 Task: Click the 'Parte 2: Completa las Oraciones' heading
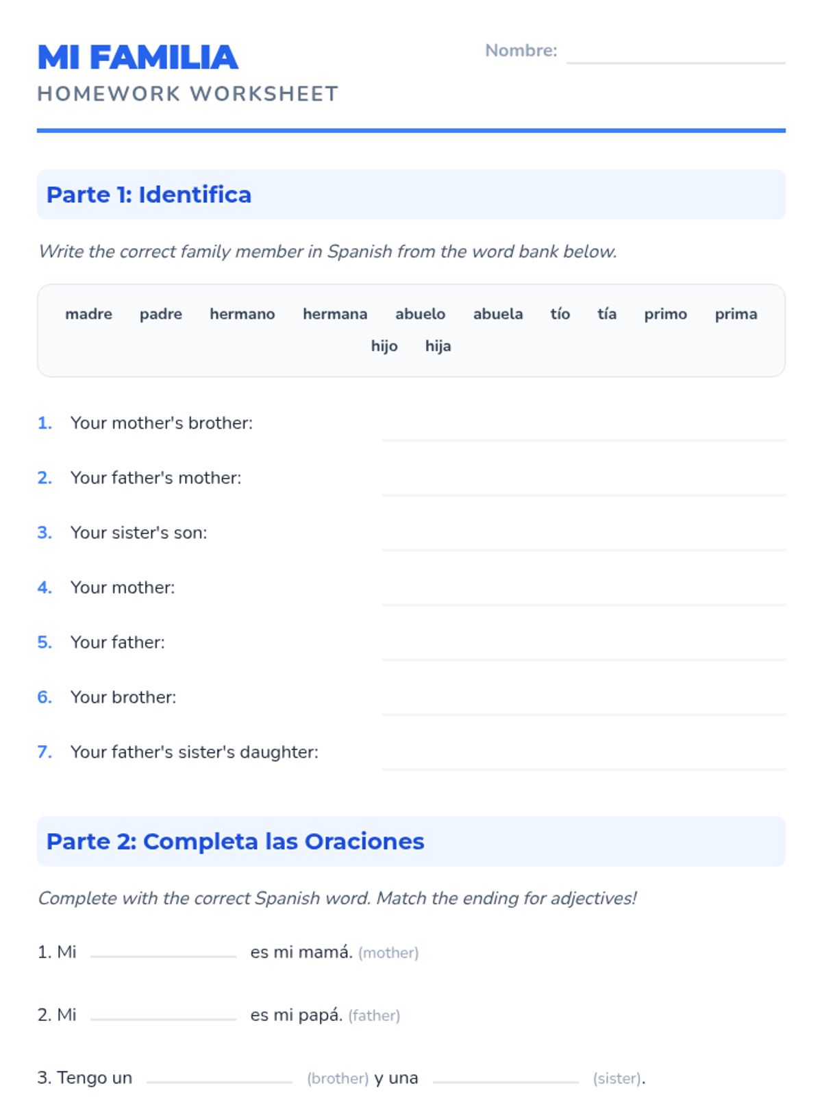coord(235,841)
